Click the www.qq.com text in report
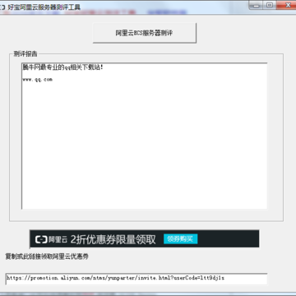The image size is (296, 296). click(x=37, y=80)
